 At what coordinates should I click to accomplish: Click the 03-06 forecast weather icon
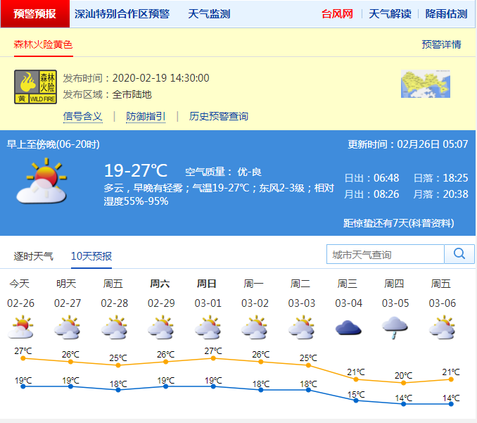pos(442,327)
